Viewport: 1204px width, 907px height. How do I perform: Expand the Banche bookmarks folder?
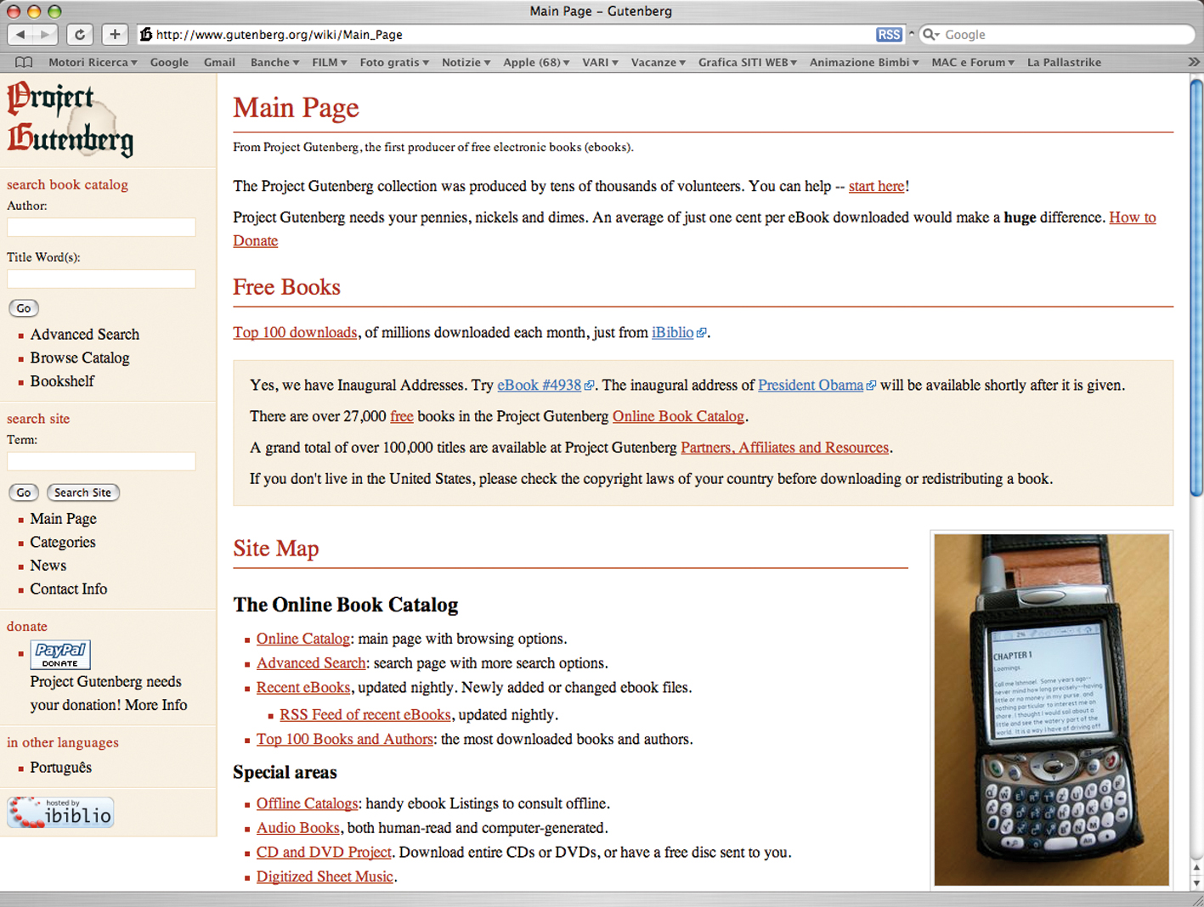tap(274, 62)
